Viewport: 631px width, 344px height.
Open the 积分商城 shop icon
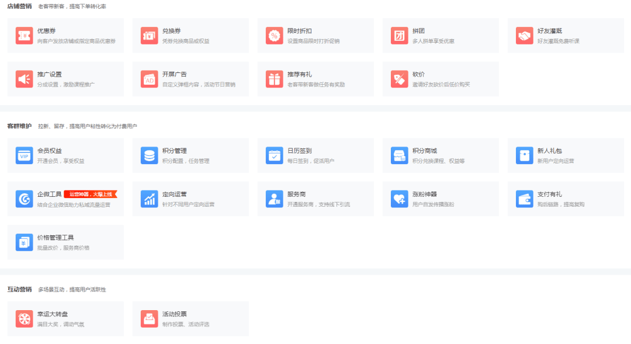[x=399, y=155]
